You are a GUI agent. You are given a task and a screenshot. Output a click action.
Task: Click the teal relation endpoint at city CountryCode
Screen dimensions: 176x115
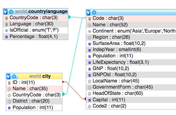pos(63,94)
